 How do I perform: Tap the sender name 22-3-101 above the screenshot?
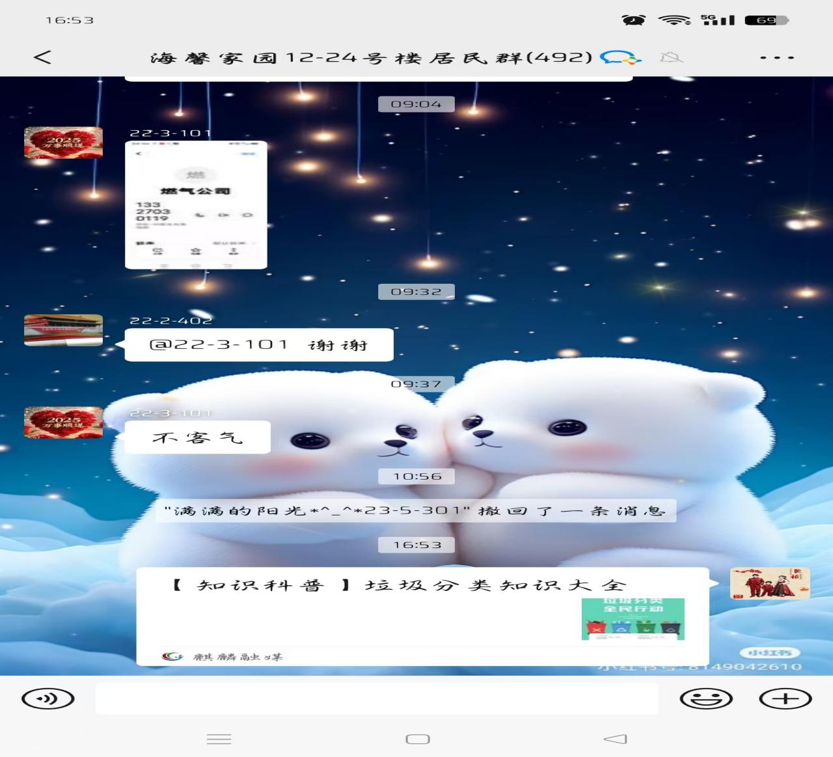(171, 133)
